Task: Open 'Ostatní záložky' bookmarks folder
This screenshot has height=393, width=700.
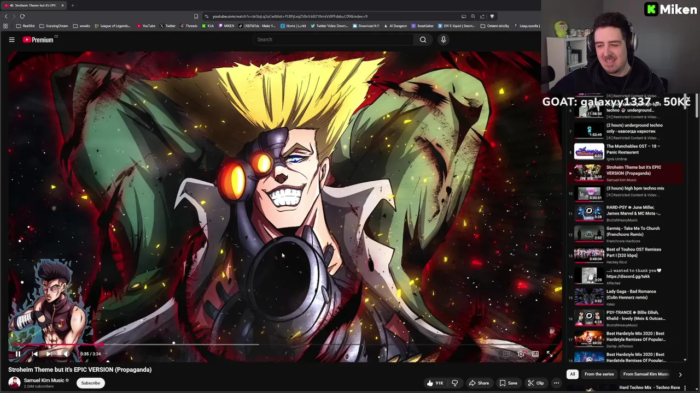Action: (x=495, y=26)
